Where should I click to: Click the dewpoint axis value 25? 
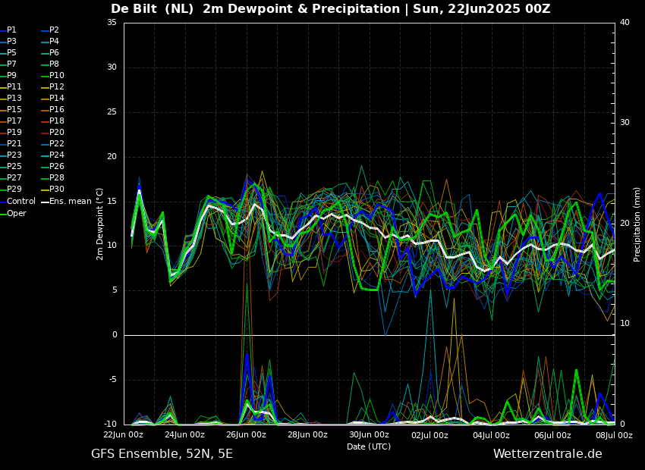tap(112, 112)
